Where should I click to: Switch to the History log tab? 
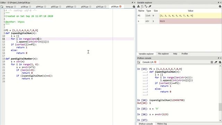tap(162, 124)
